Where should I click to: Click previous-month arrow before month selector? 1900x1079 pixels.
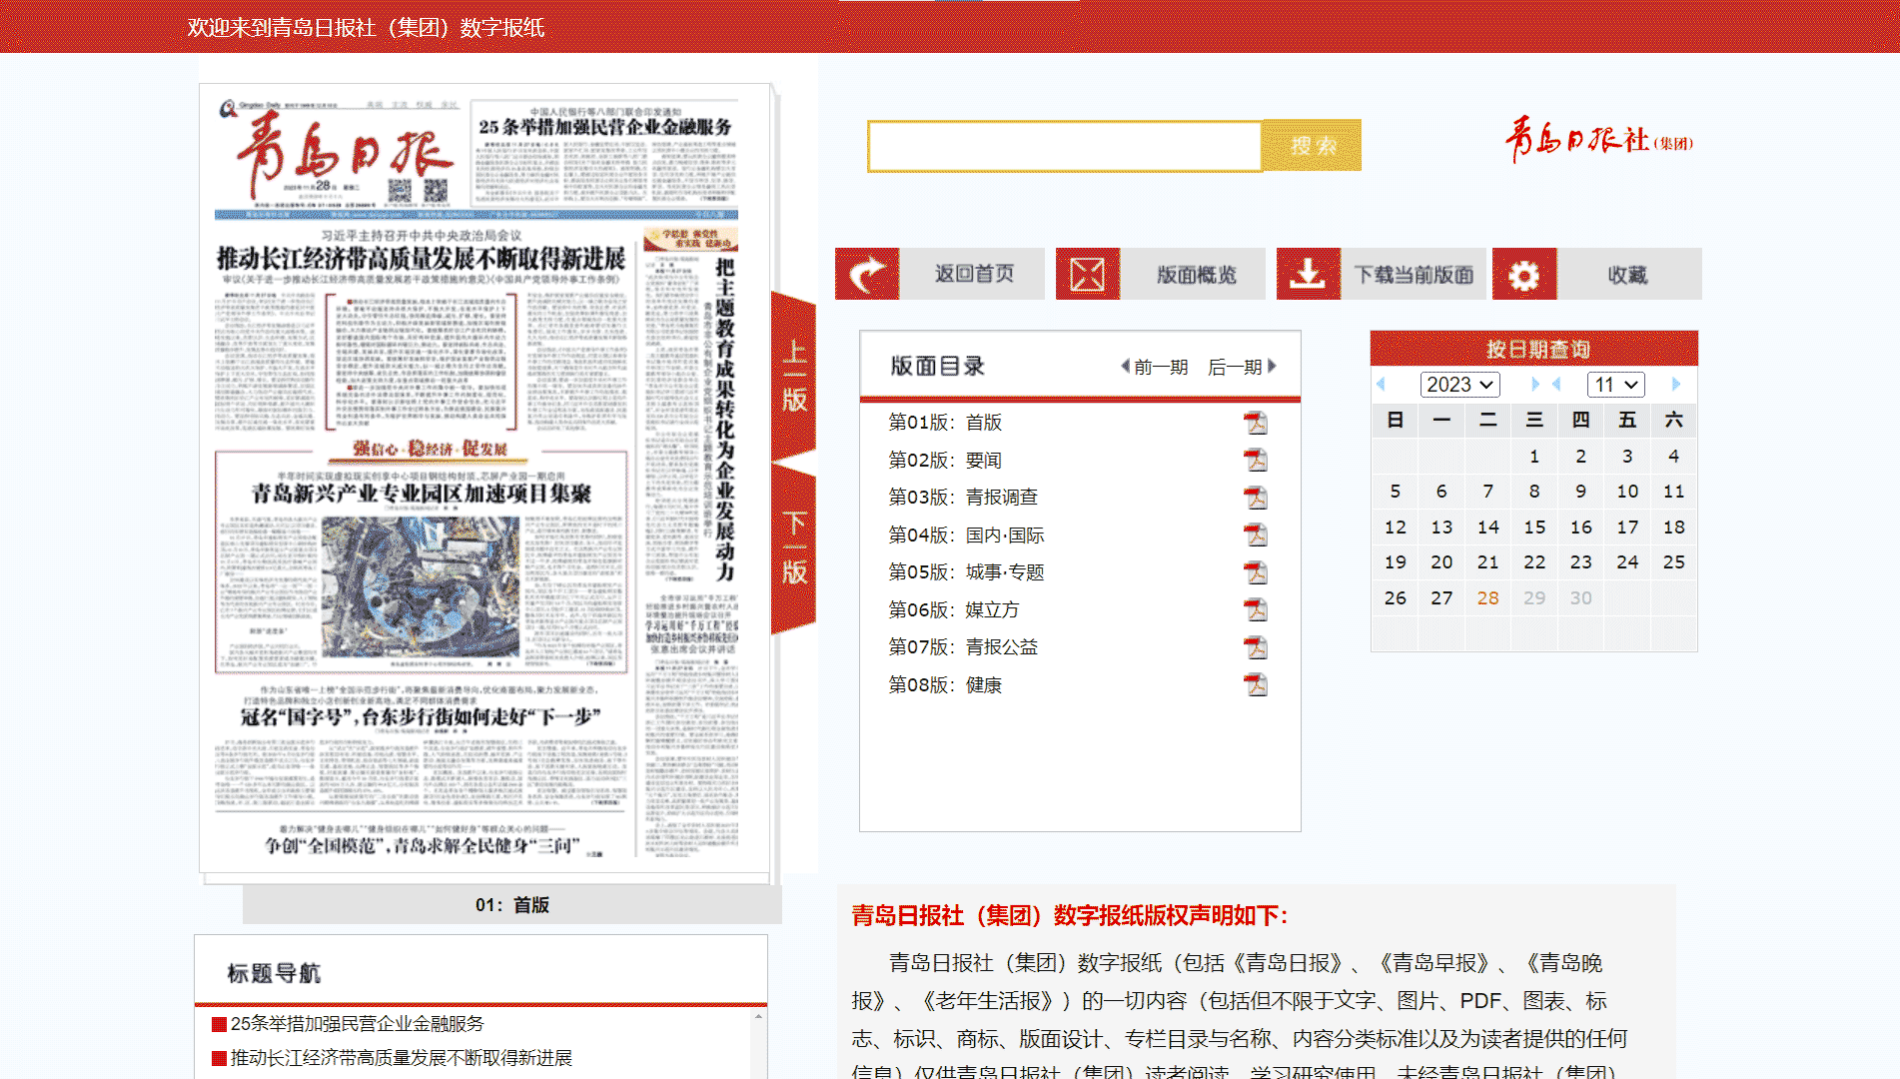pos(1556,385)
